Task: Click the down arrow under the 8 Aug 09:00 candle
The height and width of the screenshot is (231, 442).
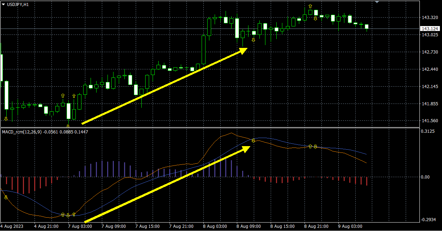Action: (x=253, y=40)
